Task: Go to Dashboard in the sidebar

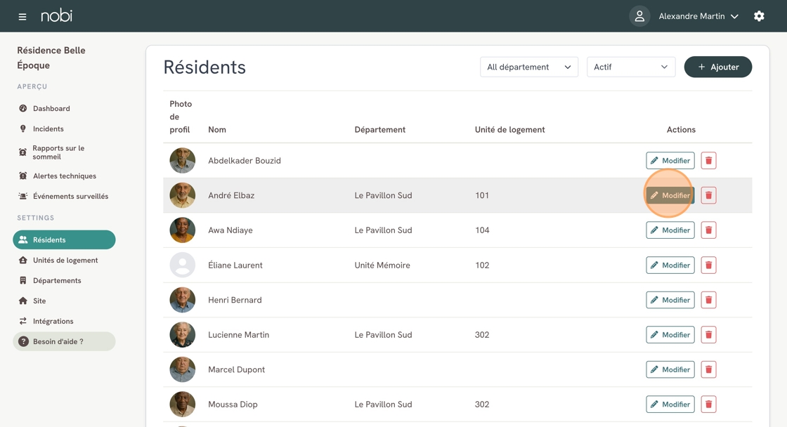Action: click(51, 109)
